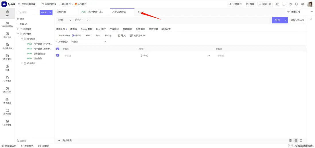The height and width of the screenshot is (148, 315).
Task: Click 切回旧版 button
Action: [x=265, y=4]
